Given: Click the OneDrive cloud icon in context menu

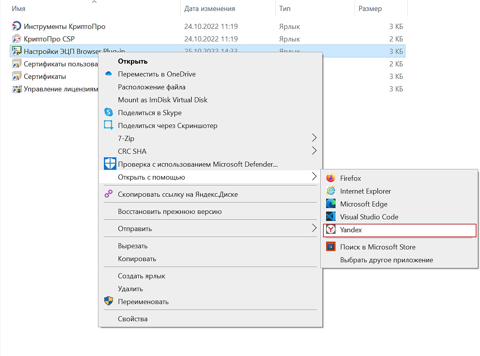Looking at the screenshot, I should (109, 74).
